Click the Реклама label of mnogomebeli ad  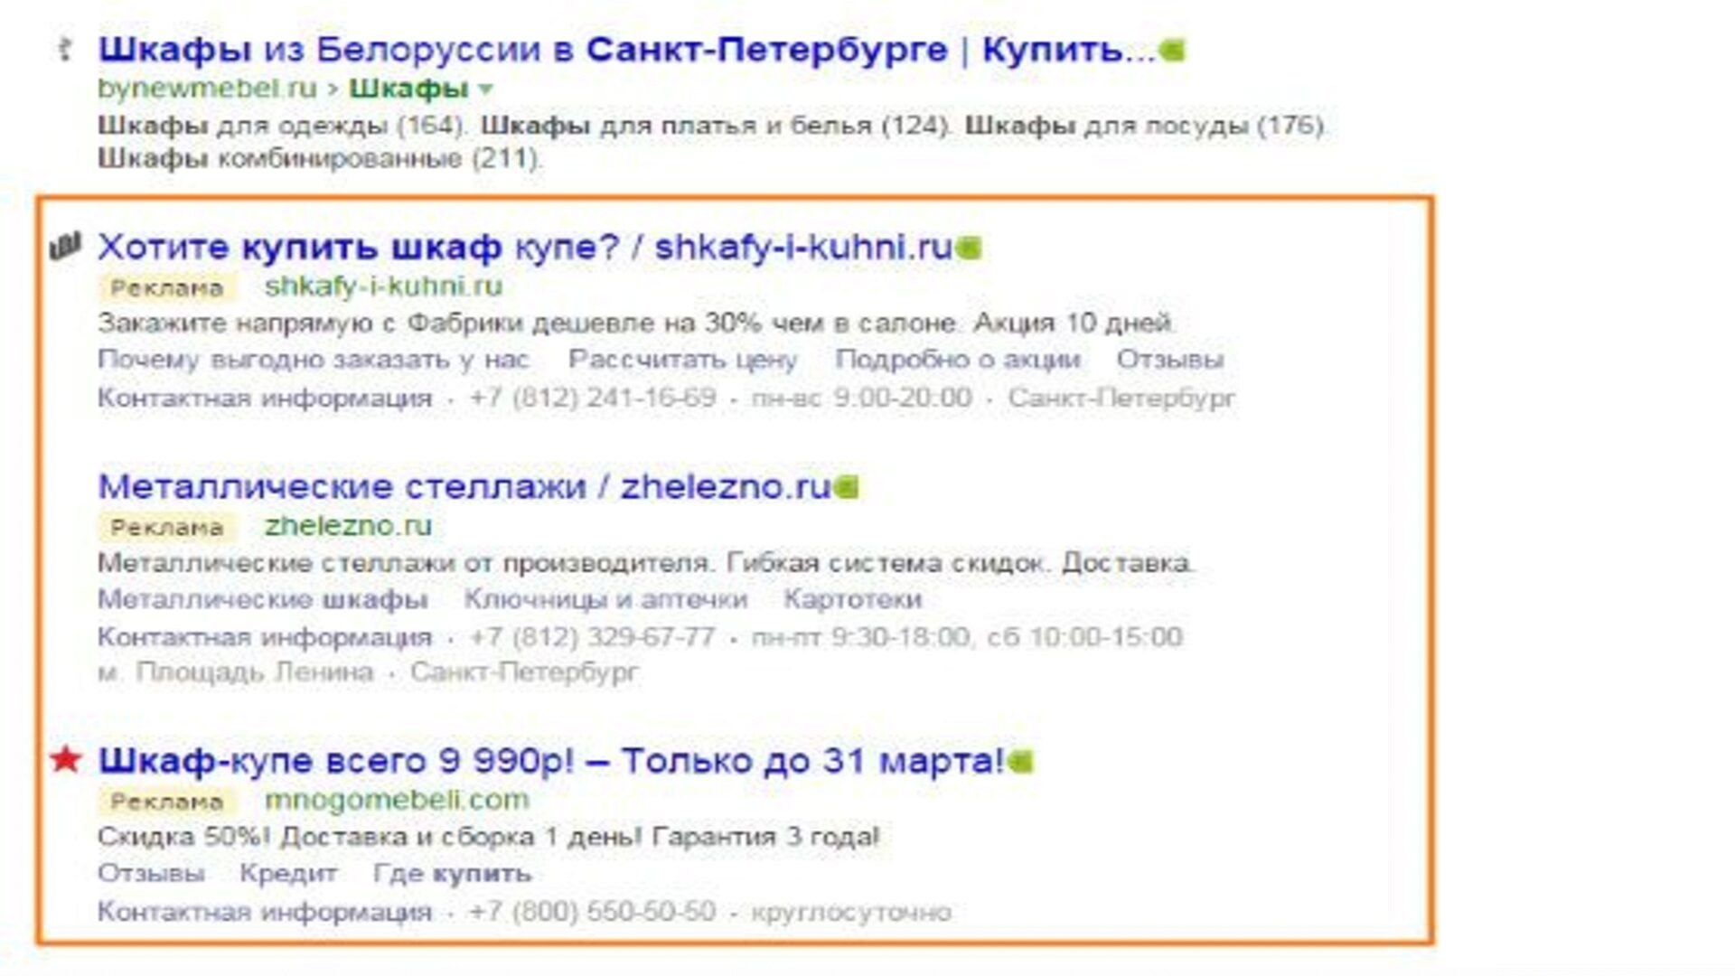[x=167, y=802]
